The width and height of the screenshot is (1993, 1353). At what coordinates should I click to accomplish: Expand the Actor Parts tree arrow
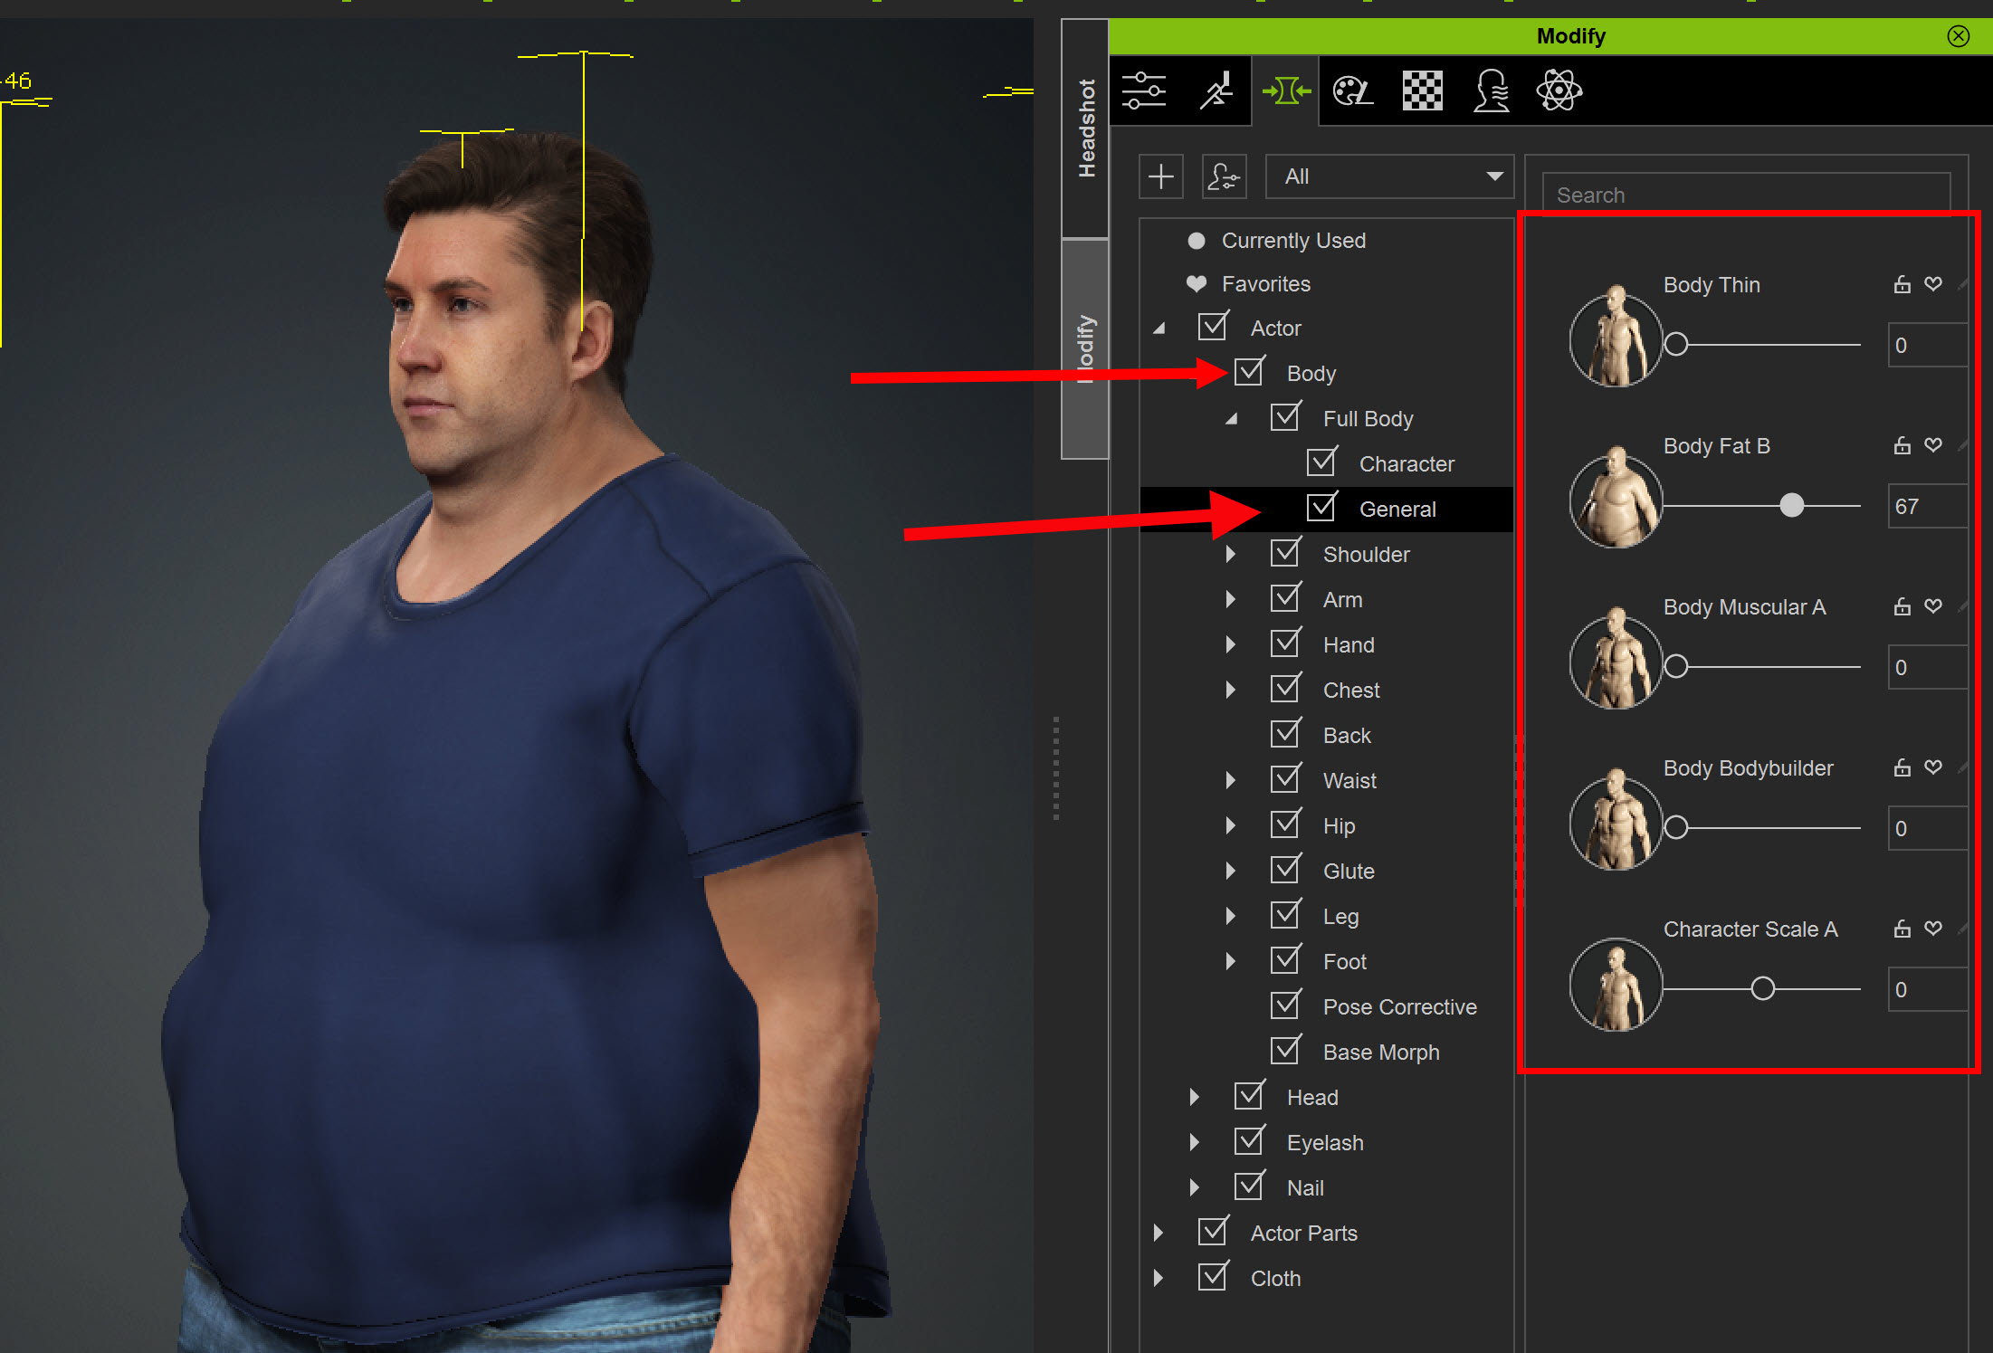1159,1233
